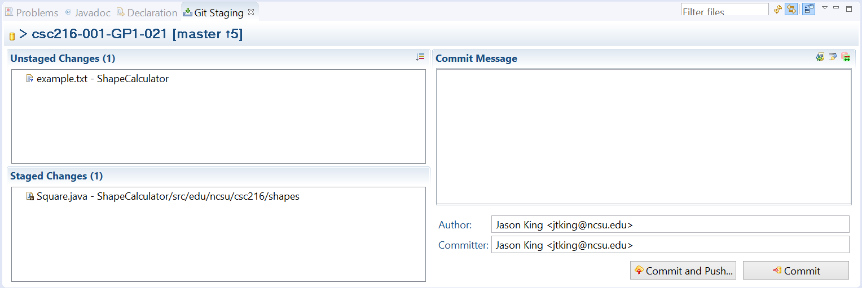Click the file icon of example.txt
This screenshot has width=862, height=288.
[30, 79]
